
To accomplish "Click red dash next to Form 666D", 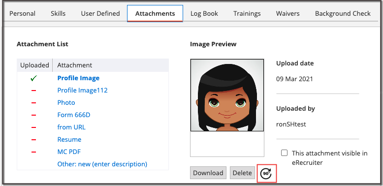I will click(x=33, y=115).
